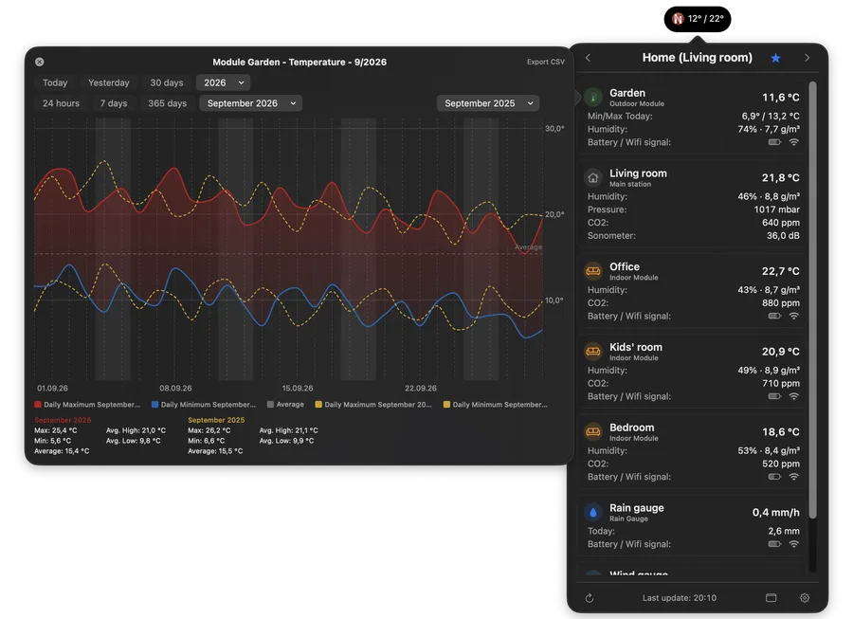Viewport: 853px width, 619px height.
Task: Click the Garden wifi signal icon
Action: 794,142
